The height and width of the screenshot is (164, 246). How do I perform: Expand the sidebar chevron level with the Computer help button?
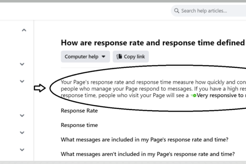point(22,64)
